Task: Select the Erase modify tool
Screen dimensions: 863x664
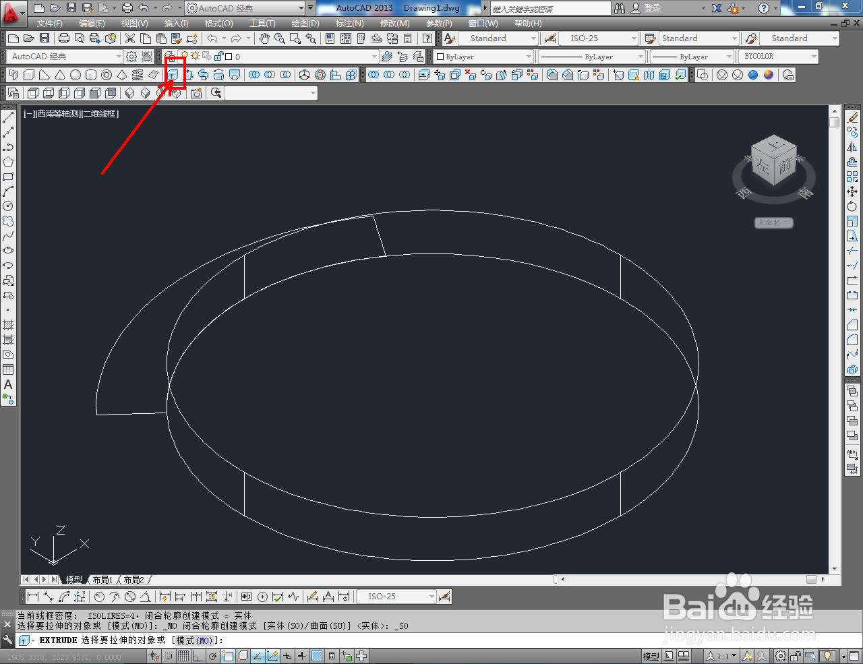Action: point(852,117)
